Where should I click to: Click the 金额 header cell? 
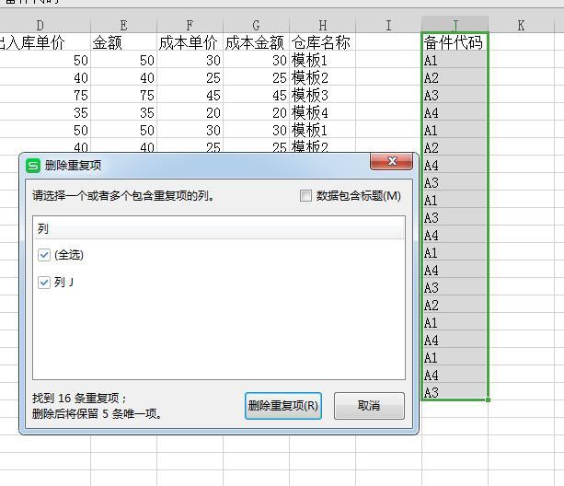(123, 42)
